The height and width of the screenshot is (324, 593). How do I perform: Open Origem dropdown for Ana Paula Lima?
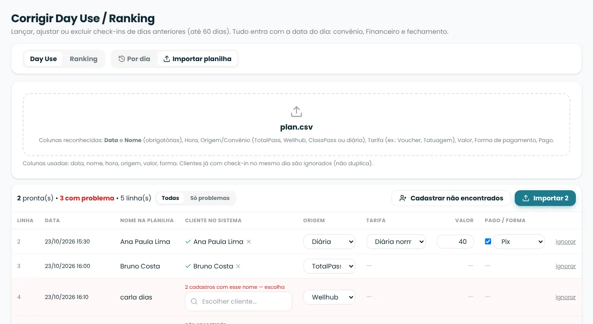329,242
